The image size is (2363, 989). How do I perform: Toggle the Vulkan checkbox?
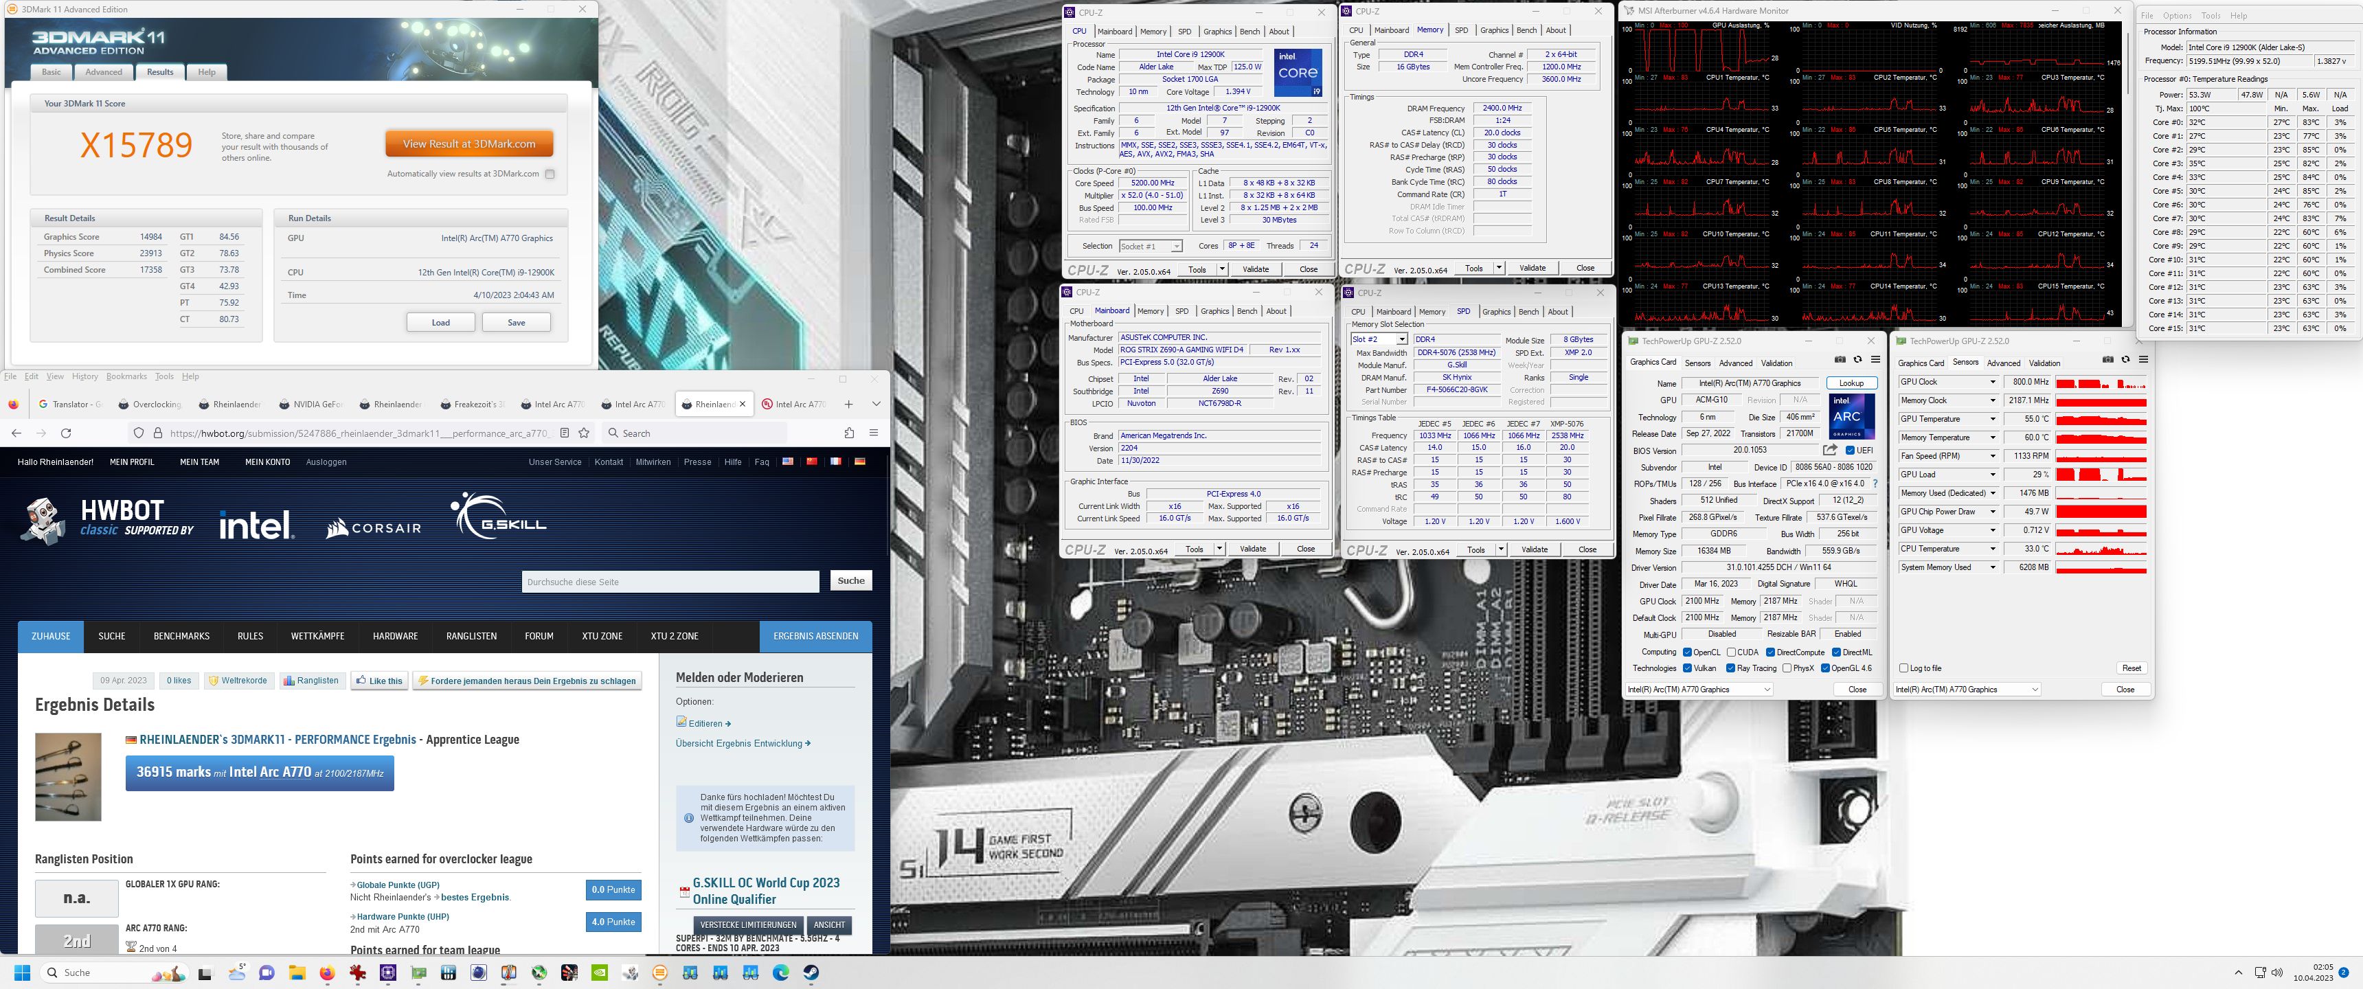[x=1687, y=668]
